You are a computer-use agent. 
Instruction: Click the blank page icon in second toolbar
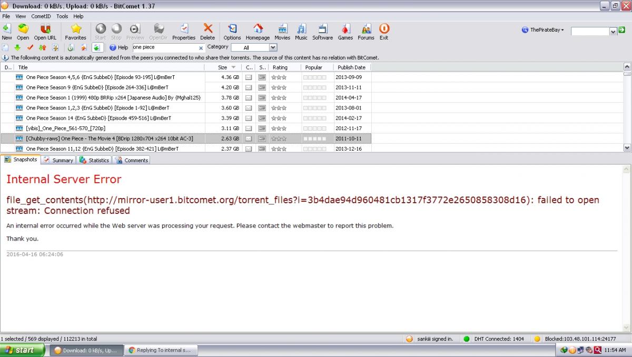tap(5, 47)
